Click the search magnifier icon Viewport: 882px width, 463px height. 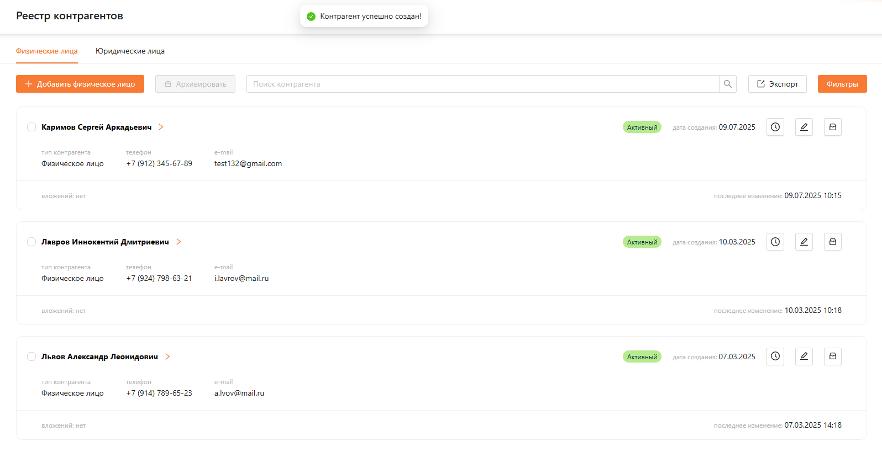727,84
